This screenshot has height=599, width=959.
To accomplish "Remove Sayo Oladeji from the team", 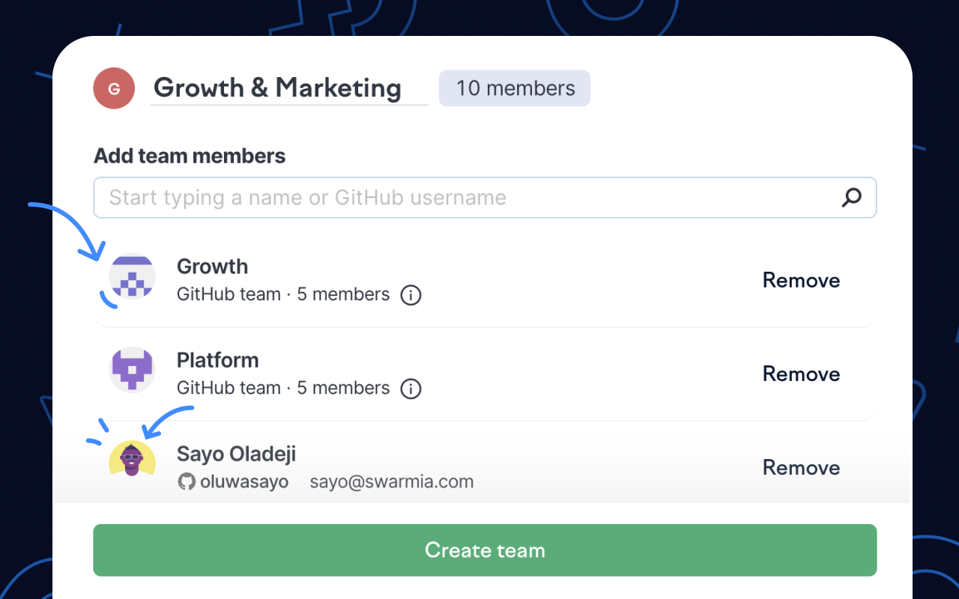I will (801, 467).
